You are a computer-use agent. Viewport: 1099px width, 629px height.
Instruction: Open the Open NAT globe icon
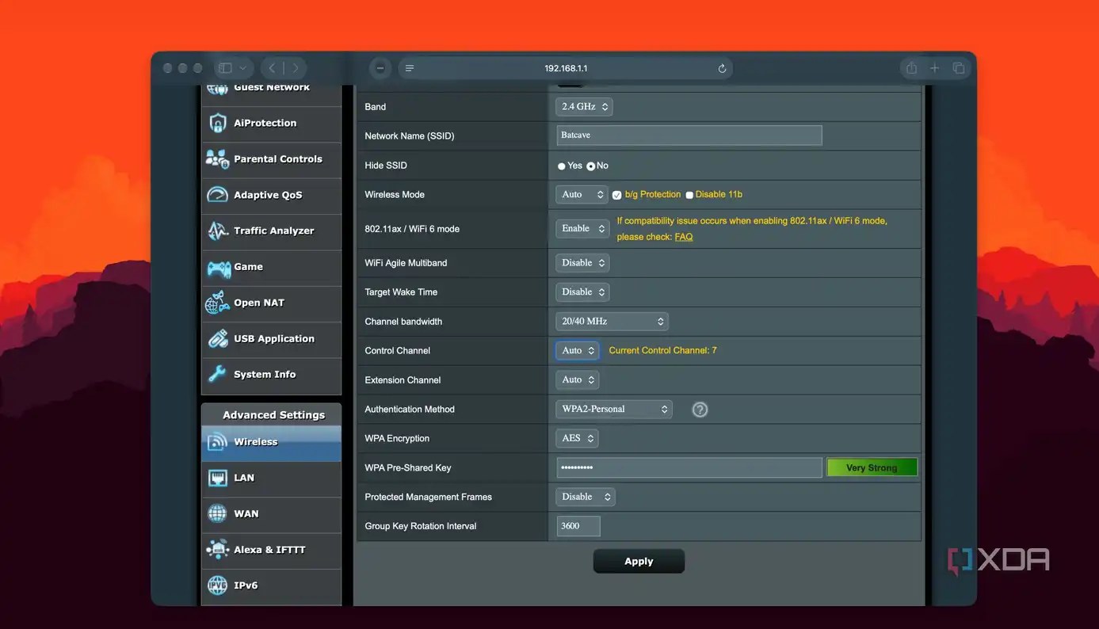[218, 303]
